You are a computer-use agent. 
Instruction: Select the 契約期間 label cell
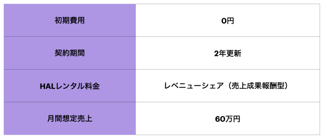70,53
